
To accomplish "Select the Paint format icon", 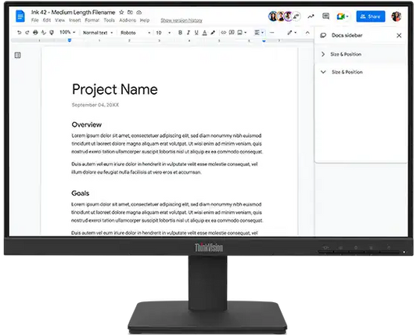I will (x=52, y=32).
